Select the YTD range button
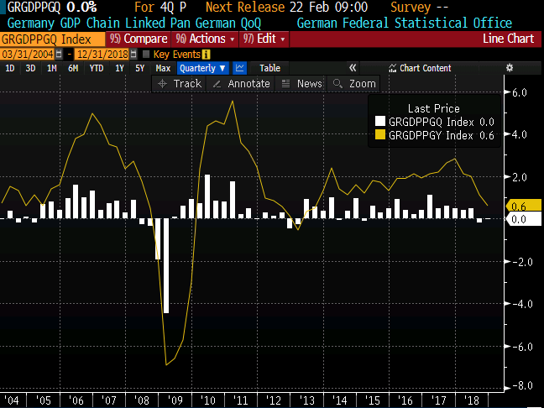Viewport: 544px width, 408px height. [97, 68]
